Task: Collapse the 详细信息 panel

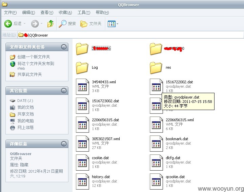Action: click(x=64, y=144)
